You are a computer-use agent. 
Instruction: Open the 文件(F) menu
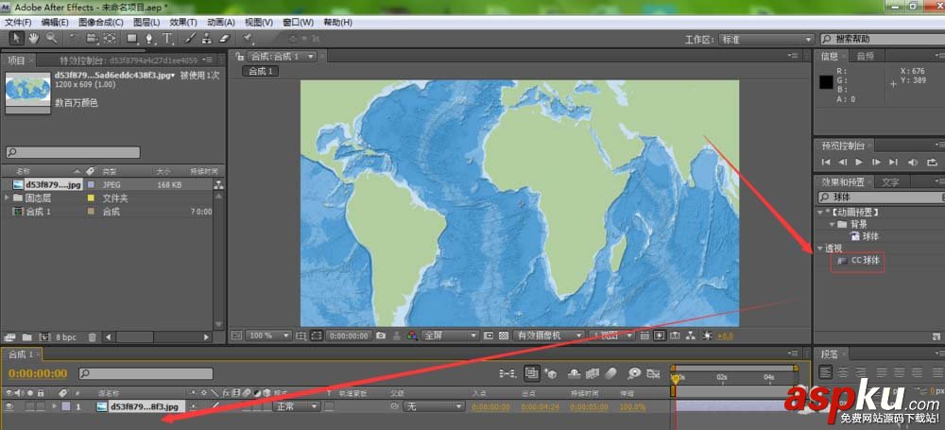18,23
